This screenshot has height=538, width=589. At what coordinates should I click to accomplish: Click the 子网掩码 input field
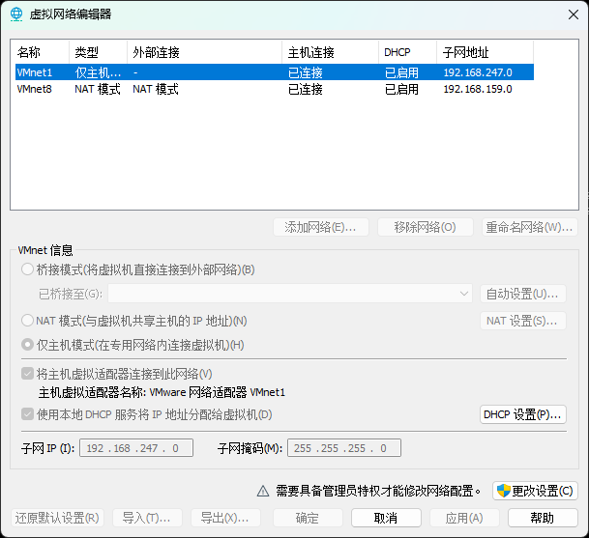(x=344, y=448)
